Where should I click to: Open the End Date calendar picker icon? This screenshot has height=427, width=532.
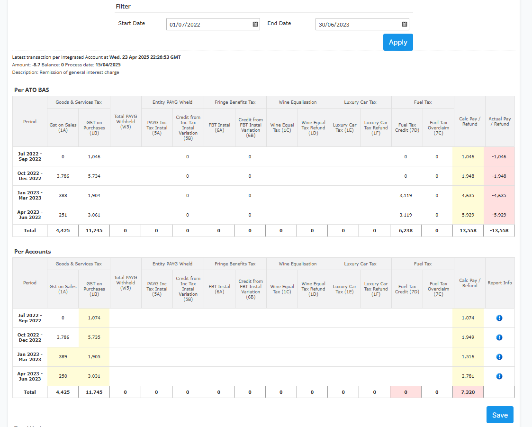(x=405, y=24)
